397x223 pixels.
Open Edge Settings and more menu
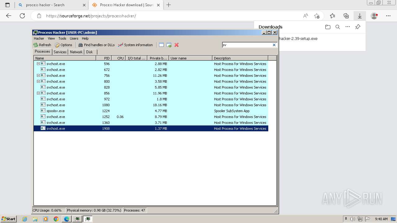click(388, 16)
